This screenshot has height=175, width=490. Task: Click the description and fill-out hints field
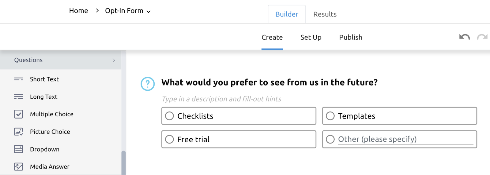221,99
